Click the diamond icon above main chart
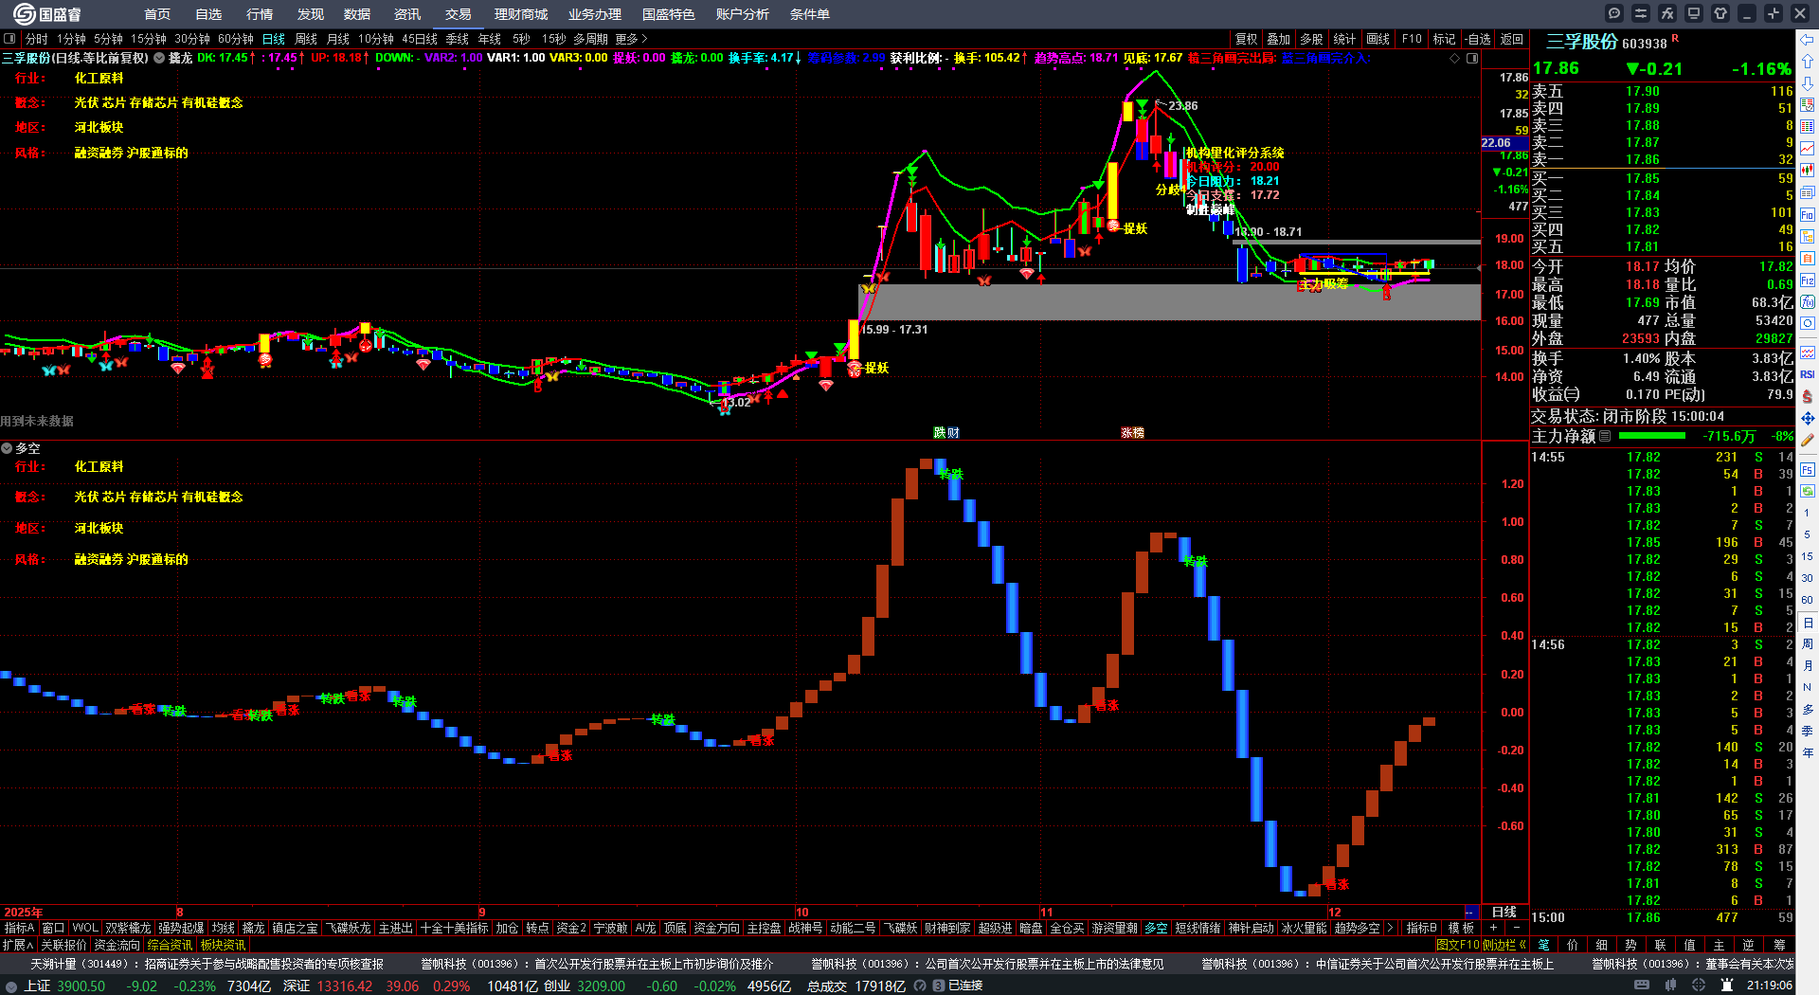Viewport: 1819px width, 995px height. pyautogui.click(x=1455, y=58)
